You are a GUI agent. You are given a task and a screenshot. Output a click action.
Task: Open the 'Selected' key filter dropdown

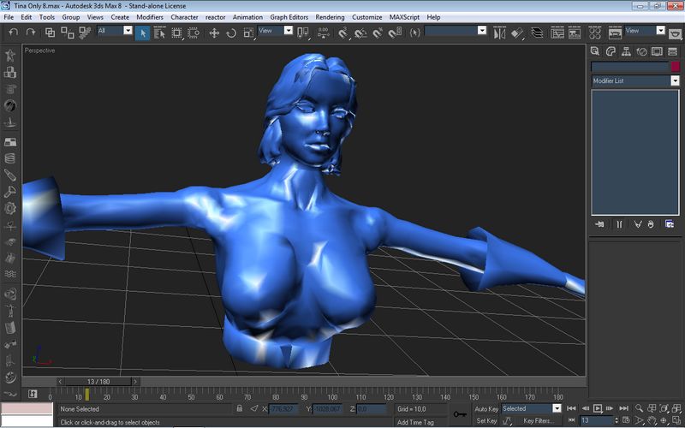point(556,408)
